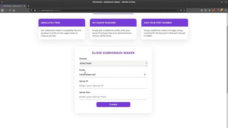This screenshot has height=128, width=228.
Task: Reload the page with the refresh icon
Action: pos(10,10)
